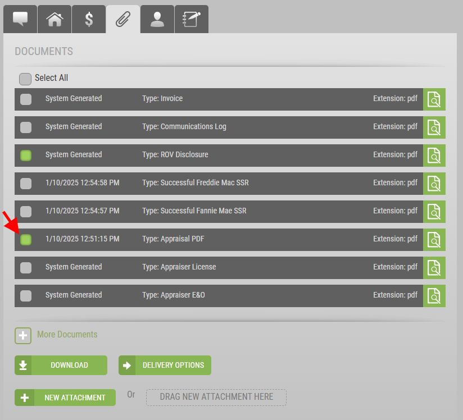Screen dimensions: 463x420
Task: Open the dollar sign fees tab
Action: [89, 19]
